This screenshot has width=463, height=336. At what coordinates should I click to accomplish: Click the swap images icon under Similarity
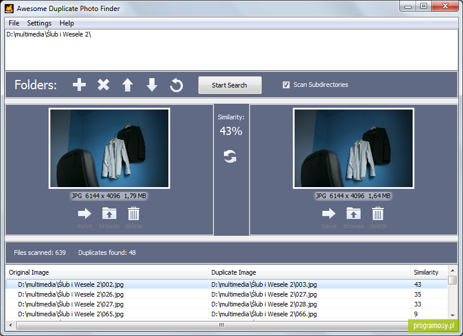230,156
